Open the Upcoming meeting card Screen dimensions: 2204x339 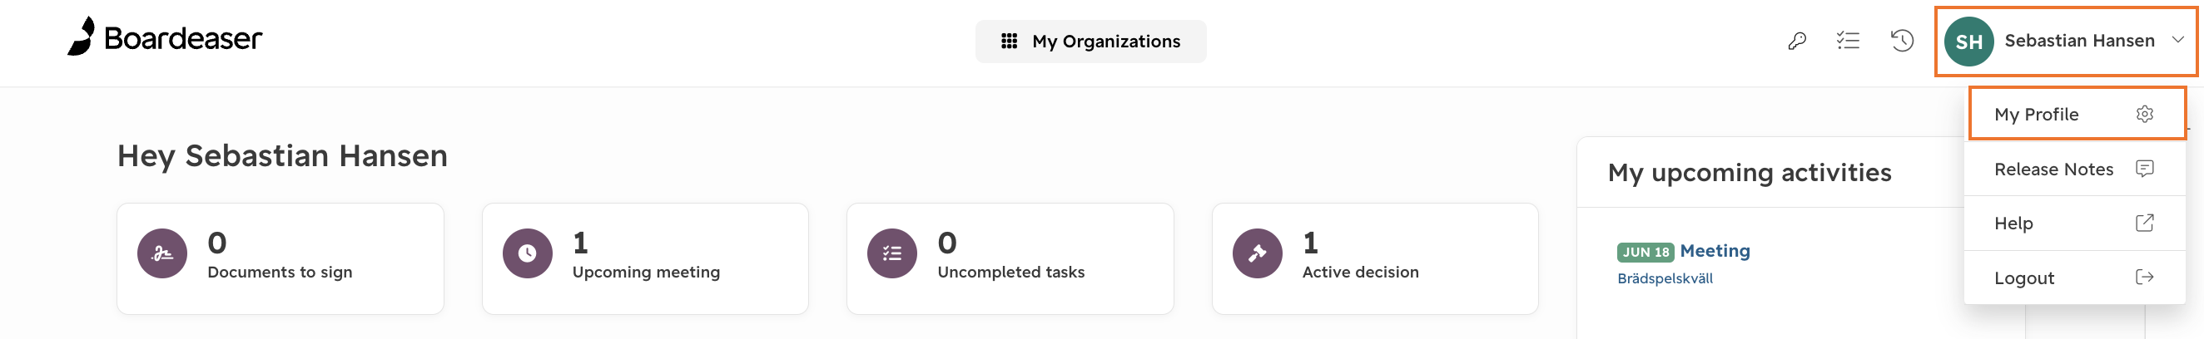pyautogui.click(x=645, y=258)
